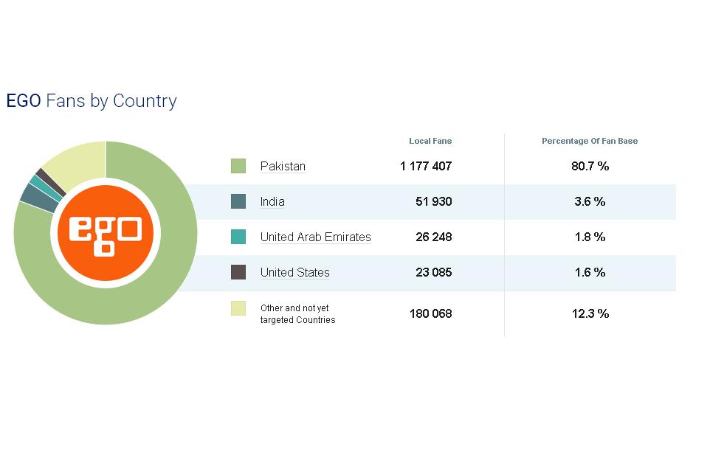Click the United Arab Emirates teal swatch

point(238,237)
